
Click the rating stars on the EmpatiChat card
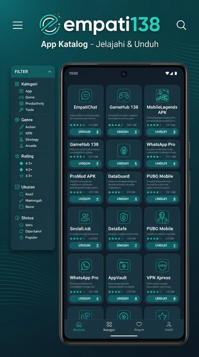(x=77, y=125)
